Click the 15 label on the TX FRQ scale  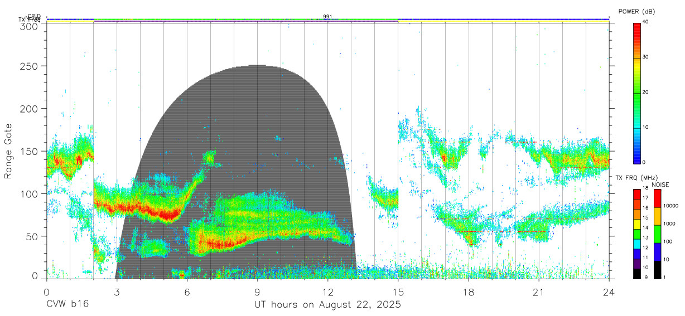[645, 218]
